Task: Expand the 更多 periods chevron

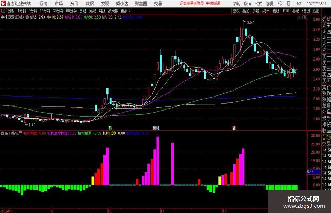Action: [129, 11]
